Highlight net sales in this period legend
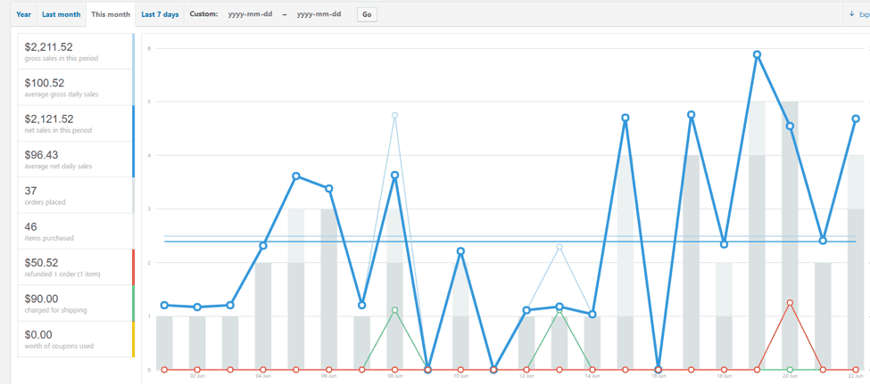 click(x=75, y=123)
